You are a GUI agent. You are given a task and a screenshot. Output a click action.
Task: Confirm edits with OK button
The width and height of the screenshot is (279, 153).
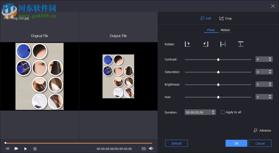coord(236,143)
